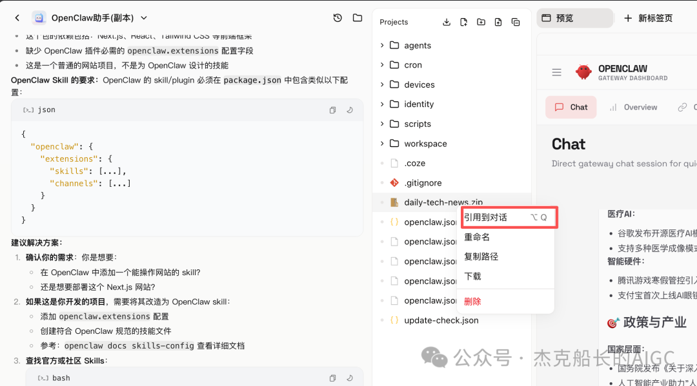The image size is (697, 386).
Task: Copy the bash code block
Action: (x=332, y=378)
